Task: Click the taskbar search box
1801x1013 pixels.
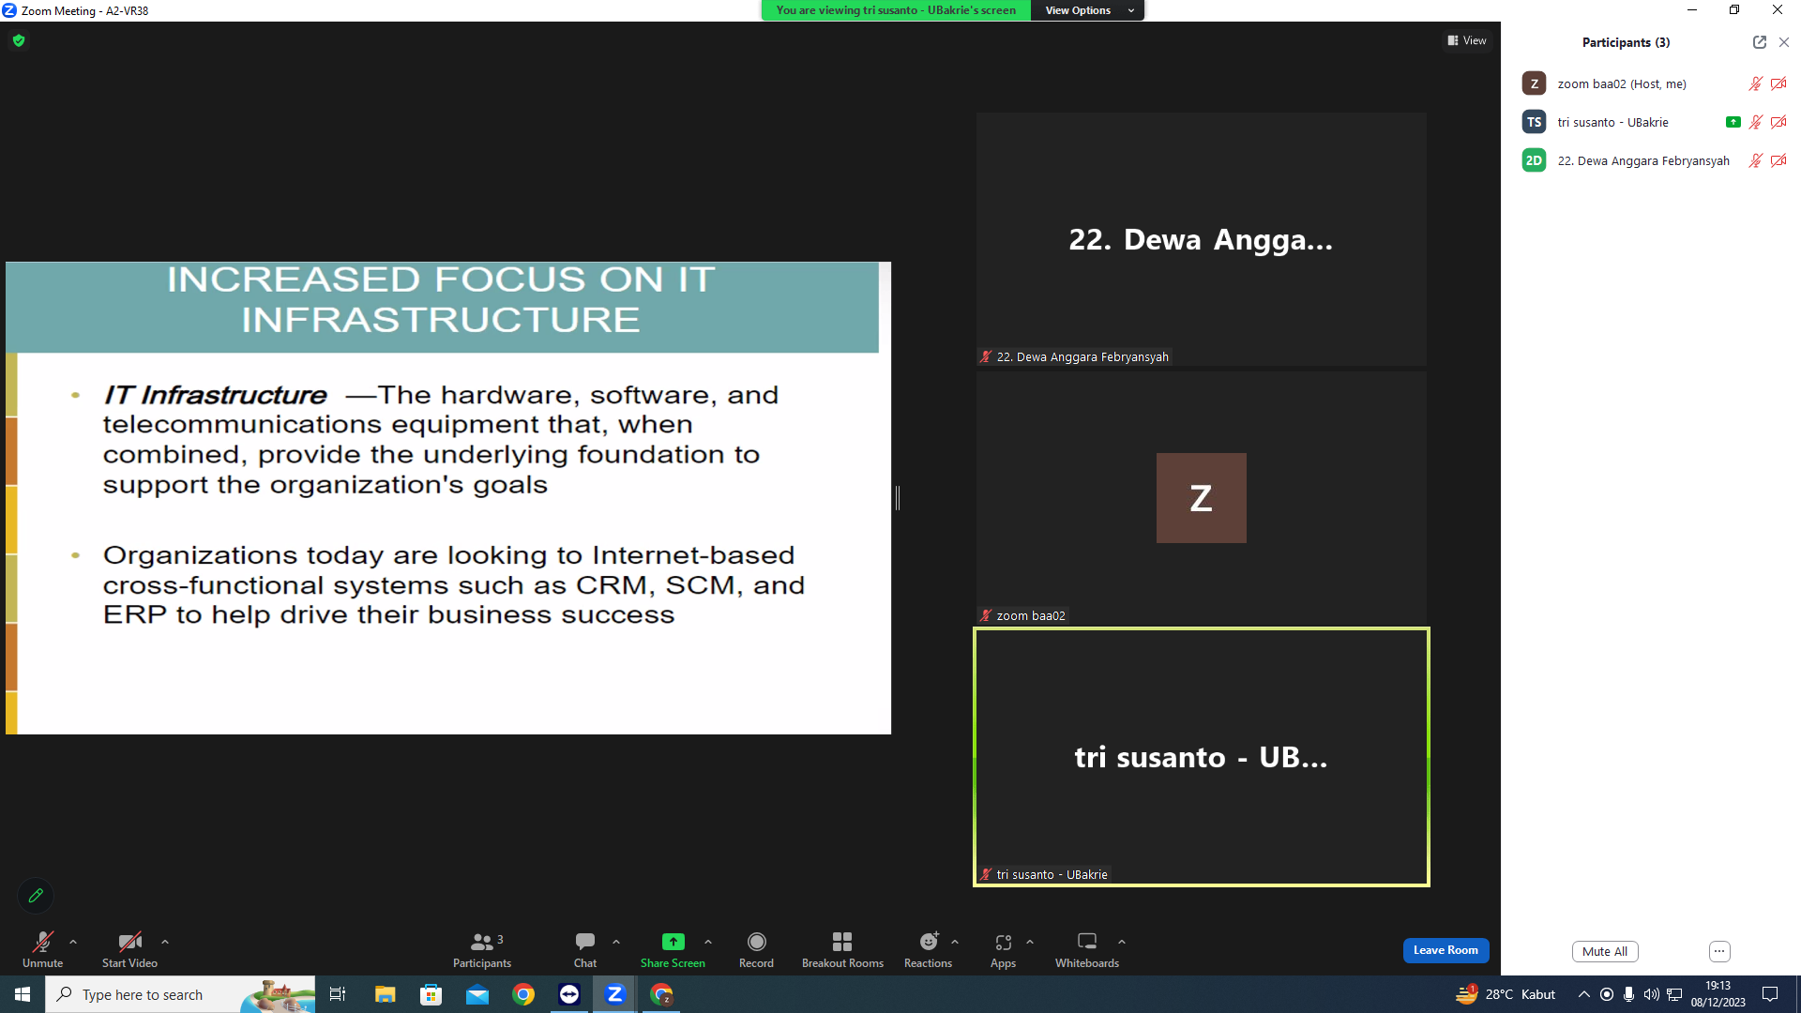Action: [x=180, y=994]
